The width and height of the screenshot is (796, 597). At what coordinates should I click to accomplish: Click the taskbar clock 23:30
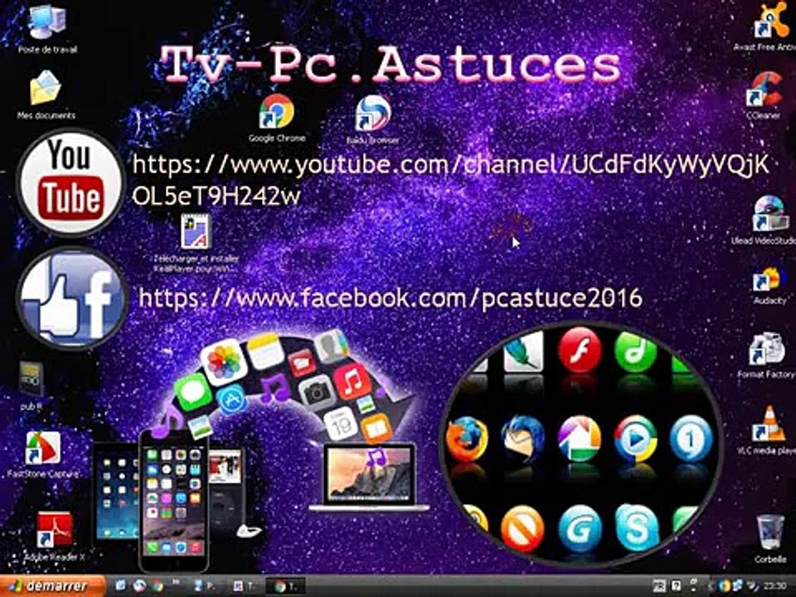click(775, 586)
